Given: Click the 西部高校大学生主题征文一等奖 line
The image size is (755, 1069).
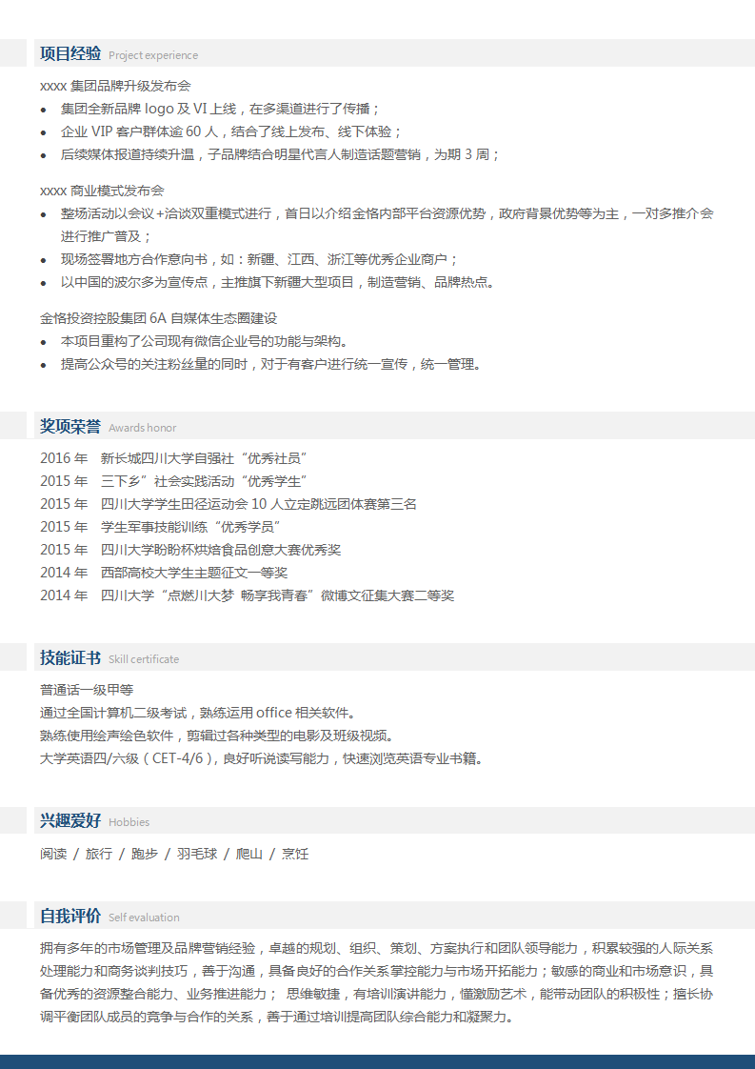Looking at the screenshot, I should [164, 573].
